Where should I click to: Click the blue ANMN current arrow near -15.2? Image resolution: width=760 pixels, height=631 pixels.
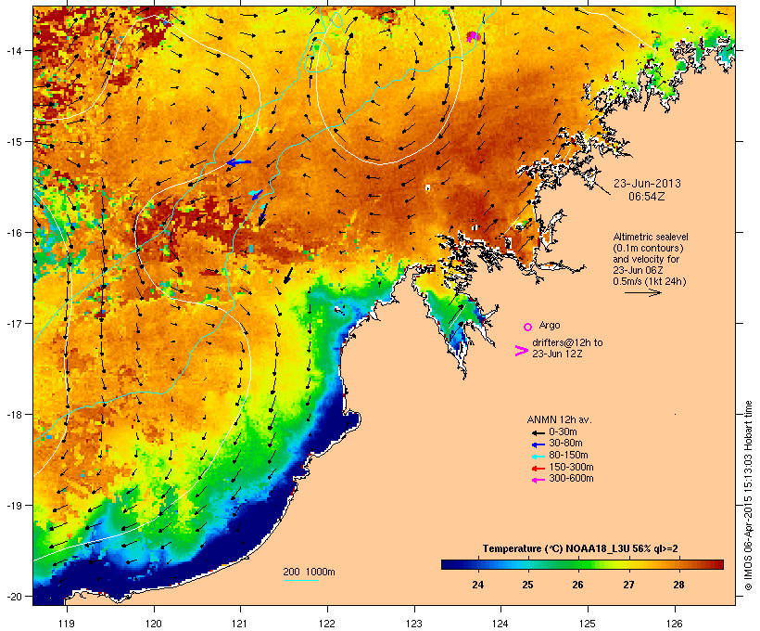238,162
